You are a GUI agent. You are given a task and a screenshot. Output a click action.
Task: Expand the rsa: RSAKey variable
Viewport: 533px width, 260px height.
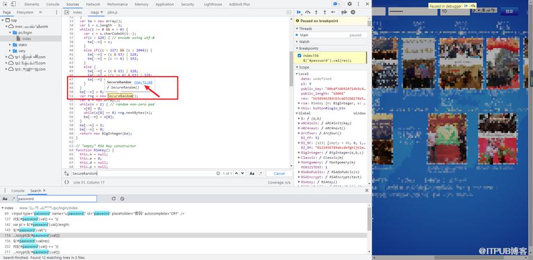click(299, 103)
